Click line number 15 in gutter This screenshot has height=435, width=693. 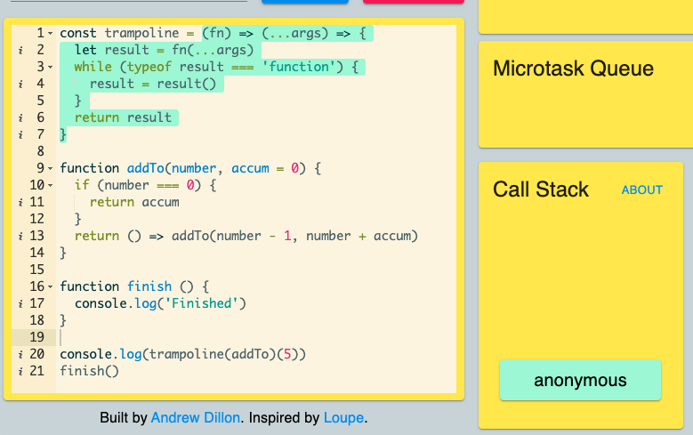[x=37, y=270]
